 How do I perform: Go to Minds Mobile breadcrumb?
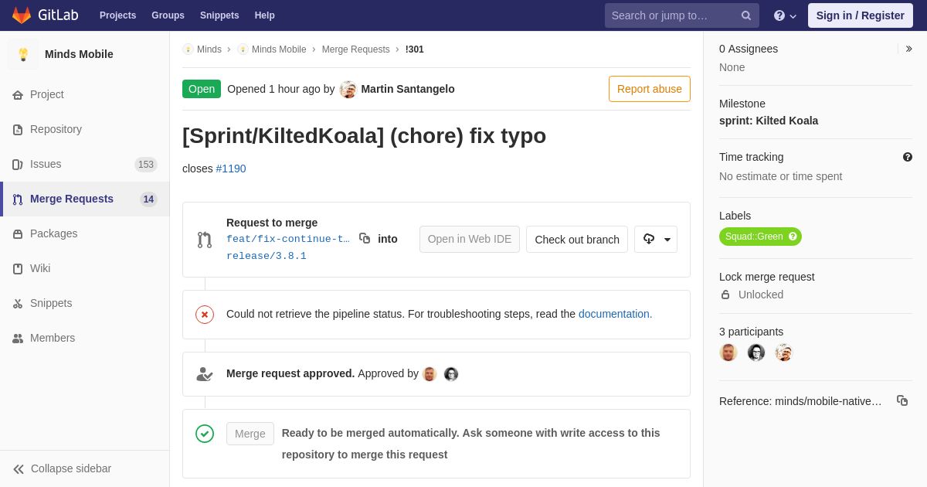272,49
